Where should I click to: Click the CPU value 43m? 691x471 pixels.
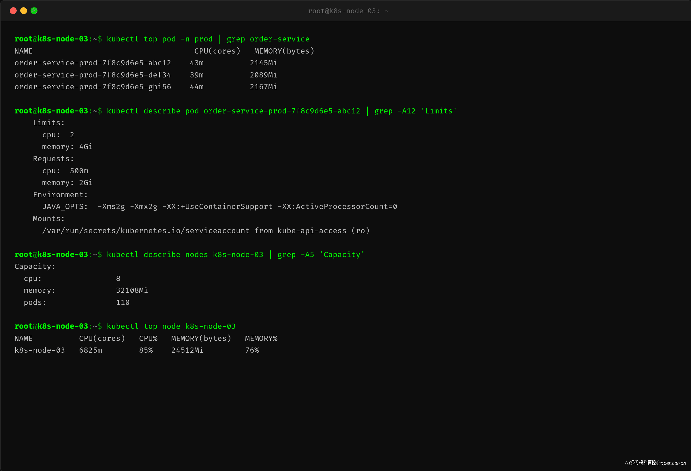pyautogui.click(x=197, y=63)
